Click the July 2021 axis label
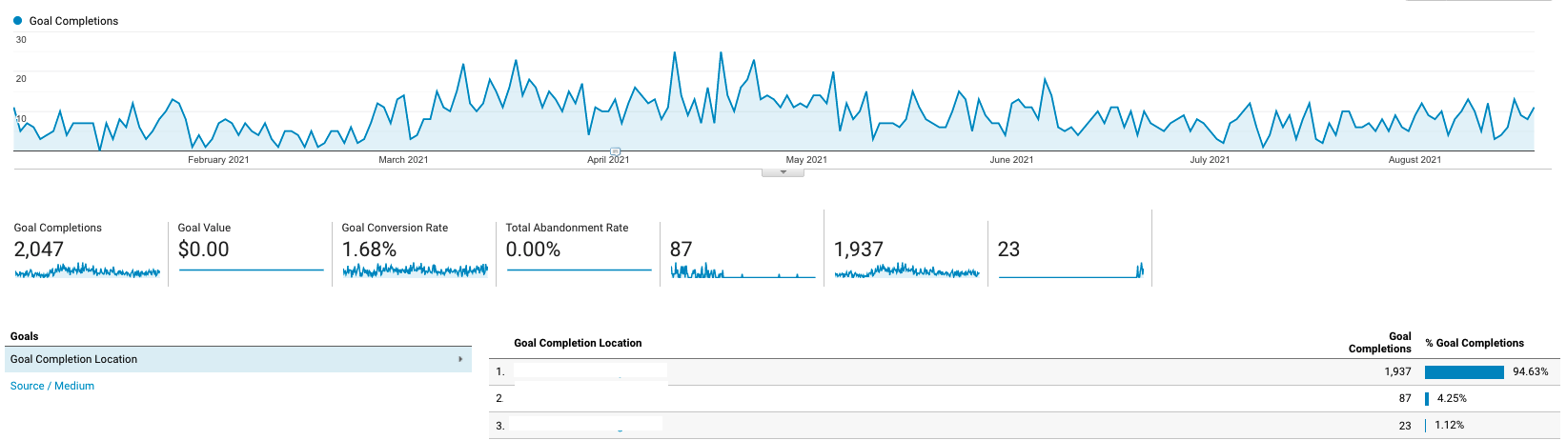The width and height of the screenshot is (1567, 440). coord(1210,160)
